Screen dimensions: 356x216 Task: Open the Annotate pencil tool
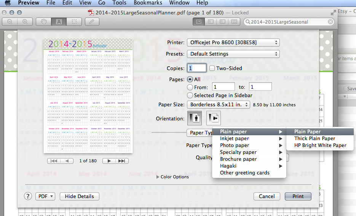[92, 22]
